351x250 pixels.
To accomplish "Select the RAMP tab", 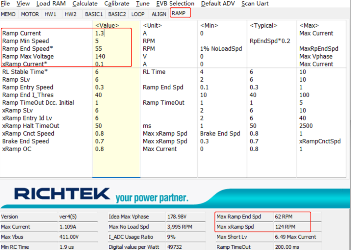I will [x=179, y=13].
